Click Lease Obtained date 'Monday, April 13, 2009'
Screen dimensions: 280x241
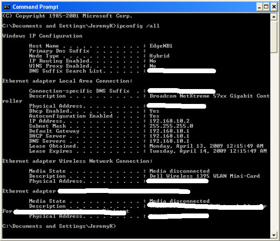186,146
